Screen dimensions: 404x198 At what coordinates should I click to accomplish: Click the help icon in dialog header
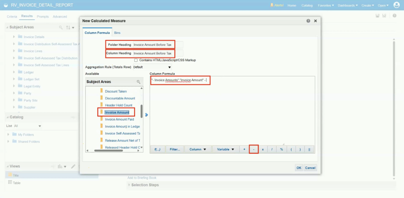coord(308,21)
